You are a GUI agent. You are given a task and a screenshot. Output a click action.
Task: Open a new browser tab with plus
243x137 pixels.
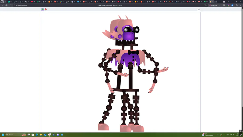tap(216, 2)
